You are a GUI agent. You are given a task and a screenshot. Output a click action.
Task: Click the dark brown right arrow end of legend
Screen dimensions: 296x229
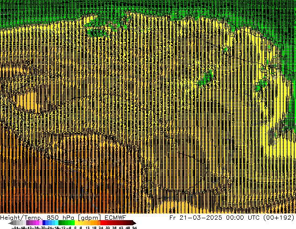click(x=134, y=223)
